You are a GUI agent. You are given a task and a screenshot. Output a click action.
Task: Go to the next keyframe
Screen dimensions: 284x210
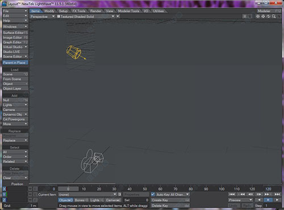tap(268, 194)
